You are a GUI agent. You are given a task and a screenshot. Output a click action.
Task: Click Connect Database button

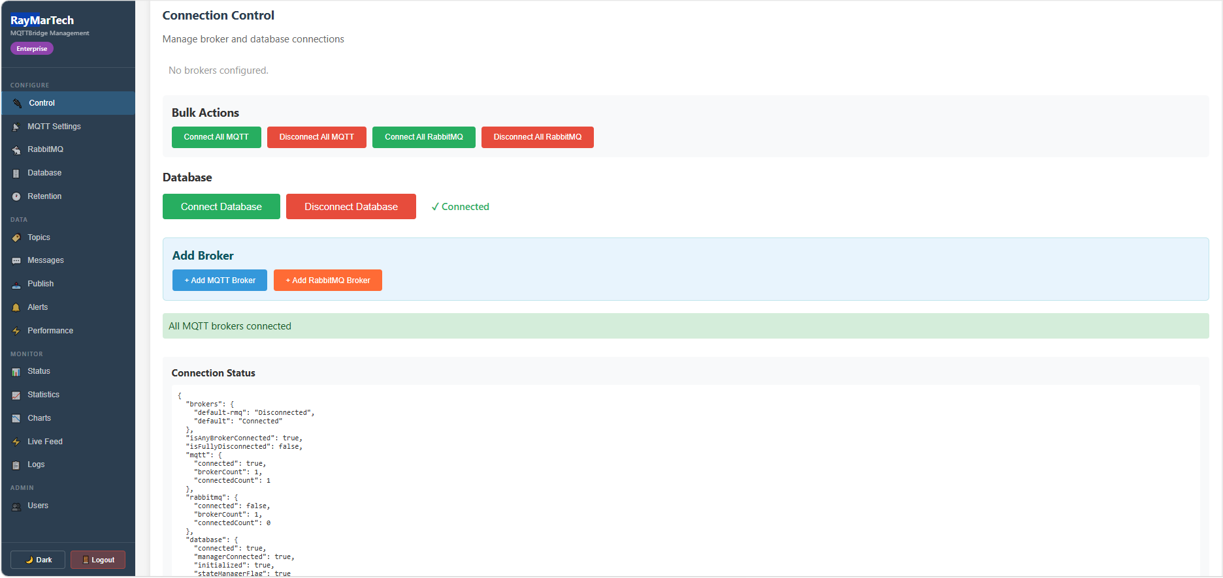tap(221, 207)
